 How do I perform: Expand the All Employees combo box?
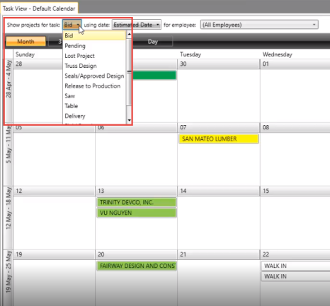(x=259, y=25)
